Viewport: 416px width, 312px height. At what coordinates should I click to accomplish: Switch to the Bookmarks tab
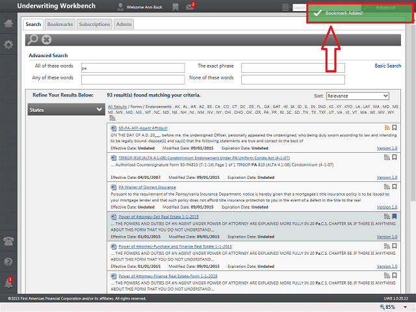60,25
